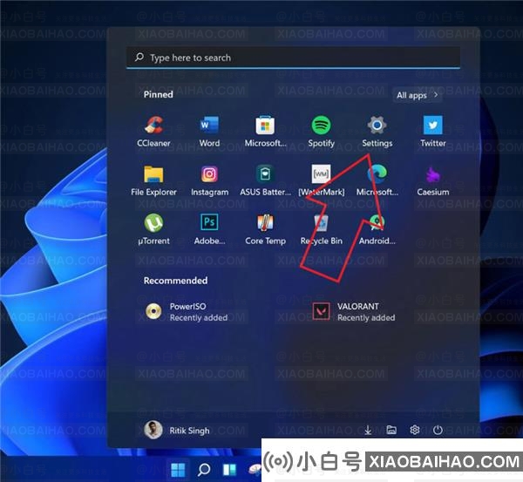Image resolution: width=523 pixels, height=482 pixels.
Task: Open recently added VALORANT
Action: click(x=354, y=311)
